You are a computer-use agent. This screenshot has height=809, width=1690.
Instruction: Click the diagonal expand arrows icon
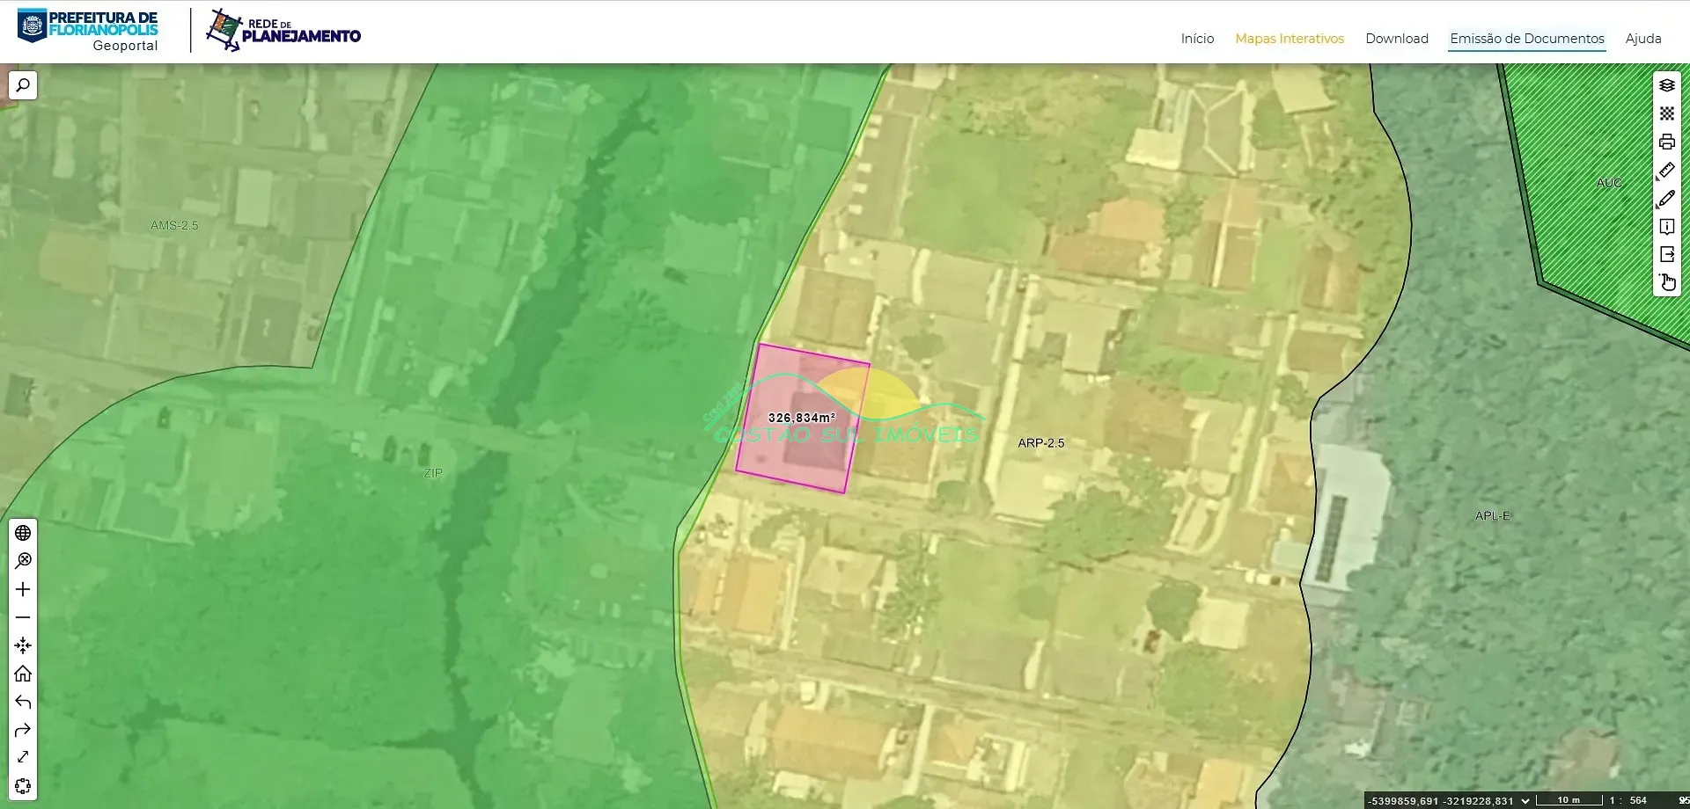(23, 757)
